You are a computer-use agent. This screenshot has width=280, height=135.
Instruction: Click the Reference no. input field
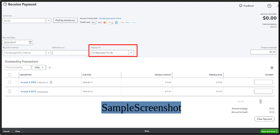click(70, 53)
